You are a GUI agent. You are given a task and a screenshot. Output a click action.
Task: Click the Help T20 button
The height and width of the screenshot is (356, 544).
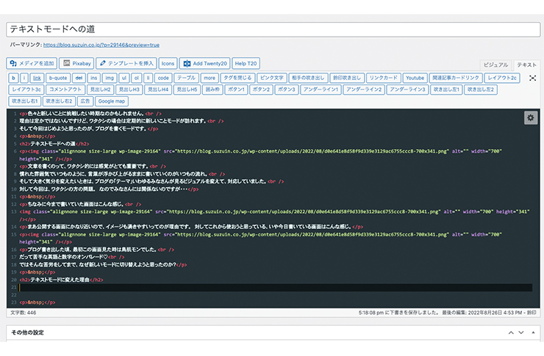tap(246, 64)
